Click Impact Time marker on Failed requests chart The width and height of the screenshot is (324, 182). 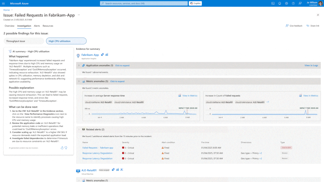click(308, 112)
